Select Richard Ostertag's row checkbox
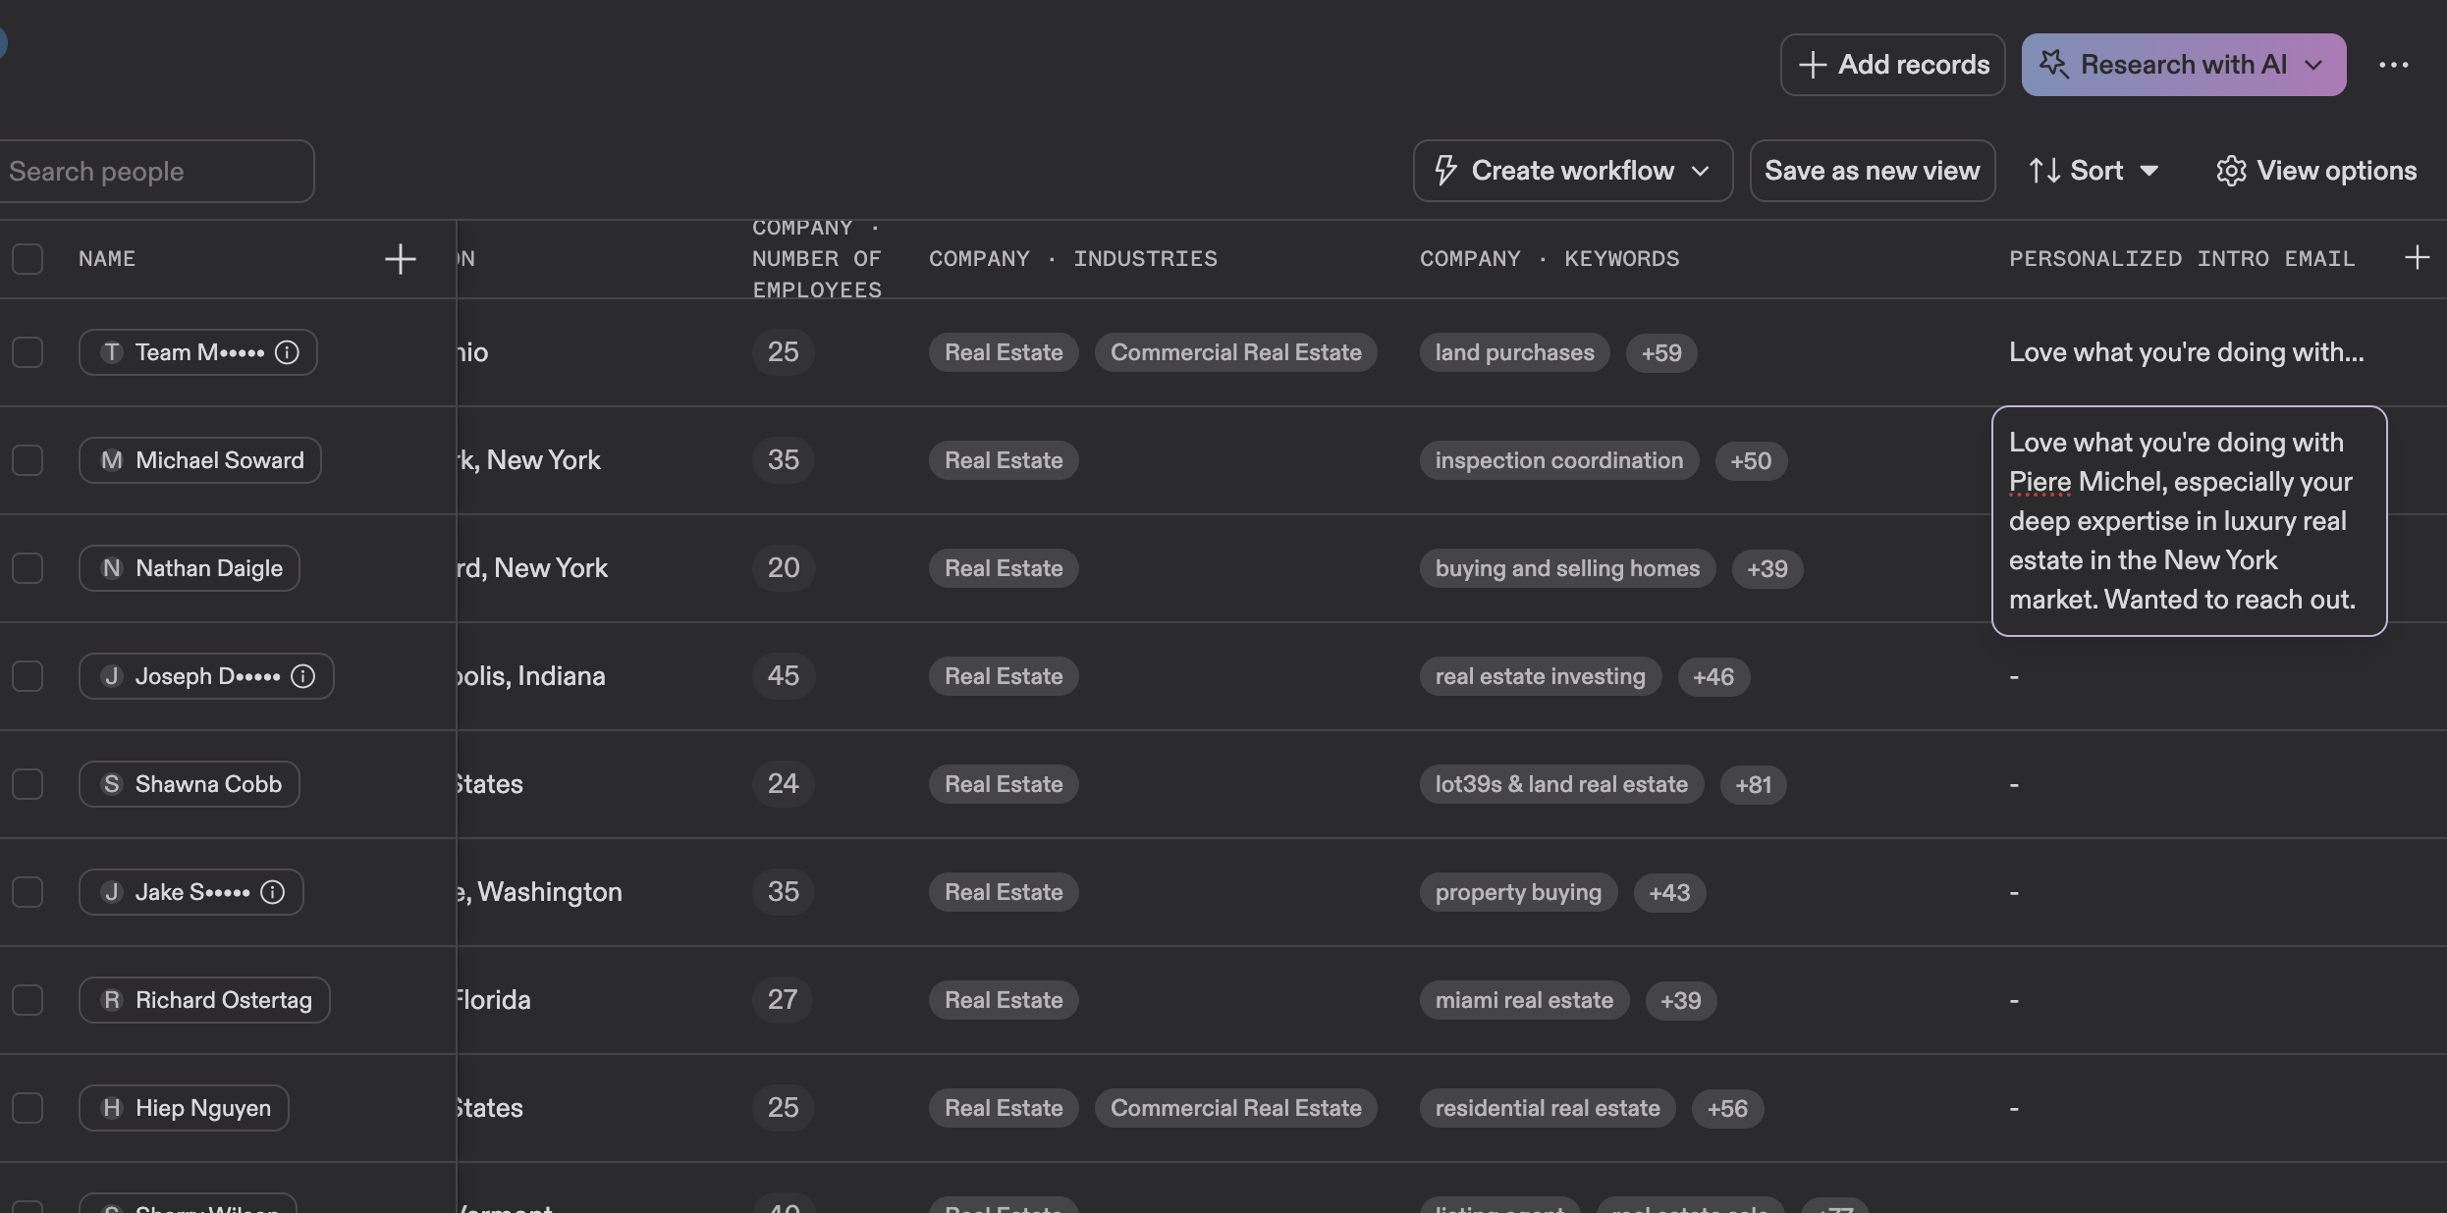This screenshot has width=2447, height=1213. [x=27, y=1000]
